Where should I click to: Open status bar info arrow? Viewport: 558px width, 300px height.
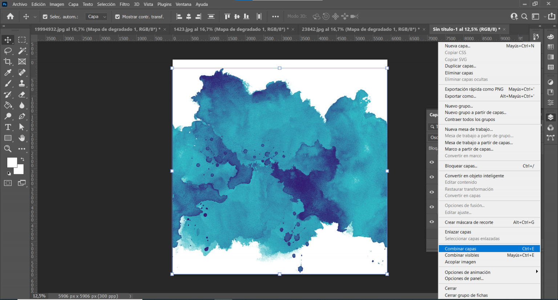[x=130, y=296]
